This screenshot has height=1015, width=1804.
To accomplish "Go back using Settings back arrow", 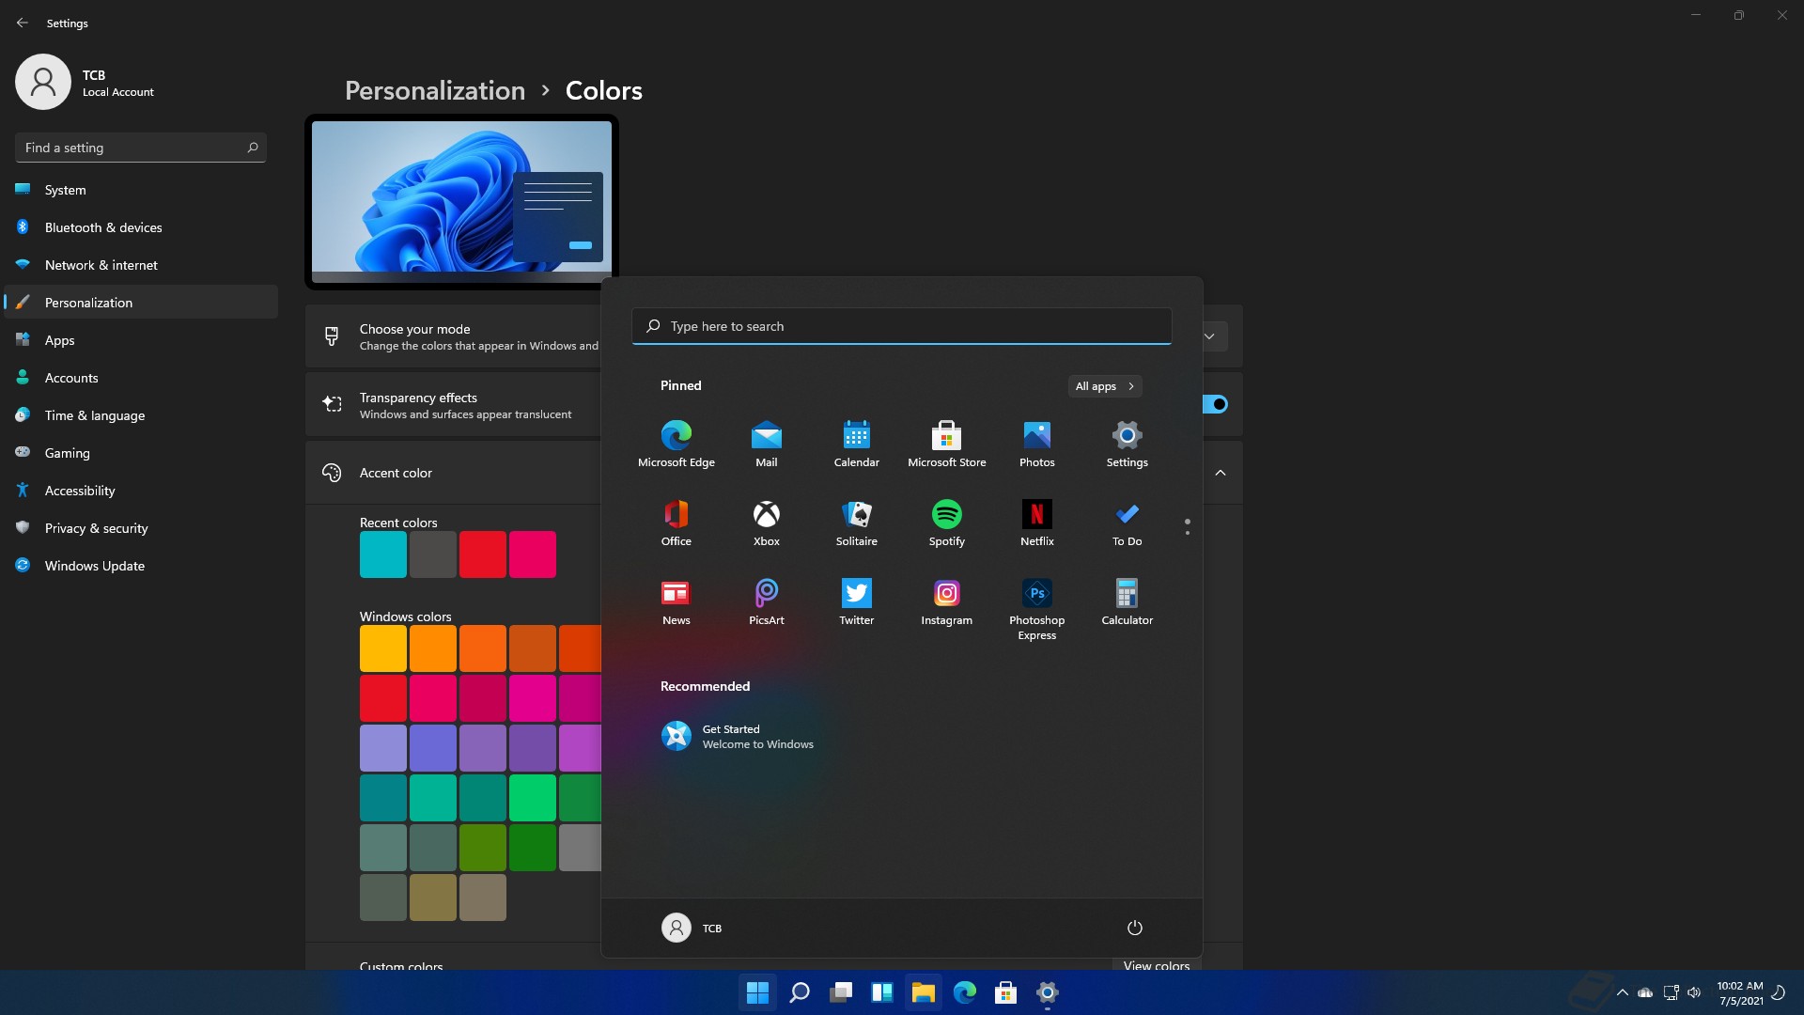I will coord(22,23).
